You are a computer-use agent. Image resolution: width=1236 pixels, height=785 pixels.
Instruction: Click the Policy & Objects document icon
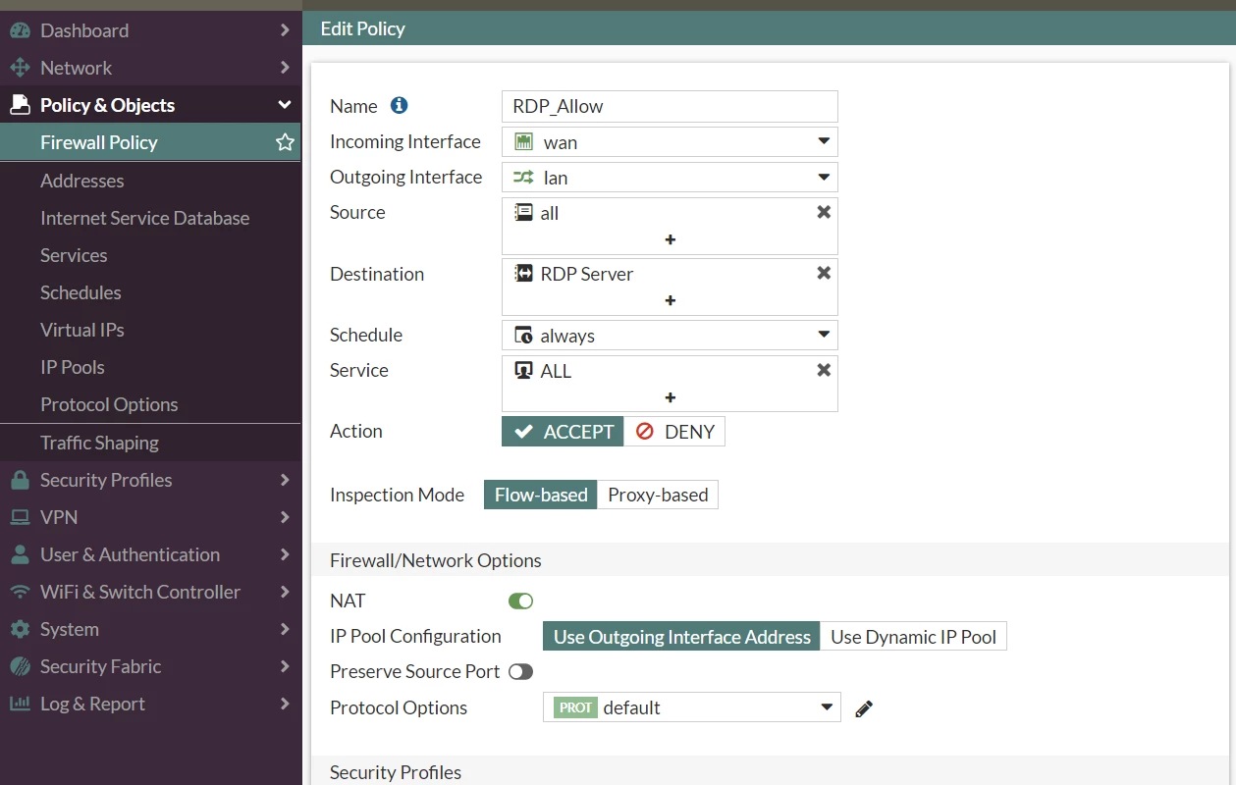20,105
